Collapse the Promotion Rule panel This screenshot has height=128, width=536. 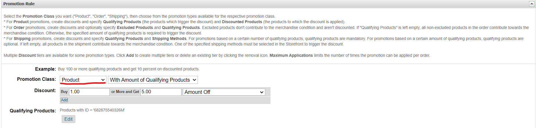tap(531, 4)
